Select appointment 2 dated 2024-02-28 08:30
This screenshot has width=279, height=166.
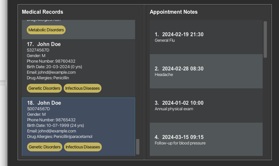pyautogui.click(x=206, y=71)
